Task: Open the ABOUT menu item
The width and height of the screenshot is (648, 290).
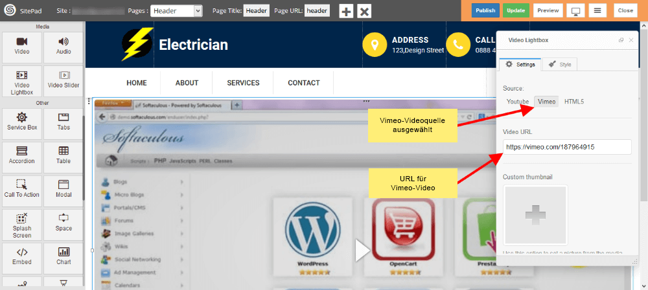Action: (x=187, y=83)
